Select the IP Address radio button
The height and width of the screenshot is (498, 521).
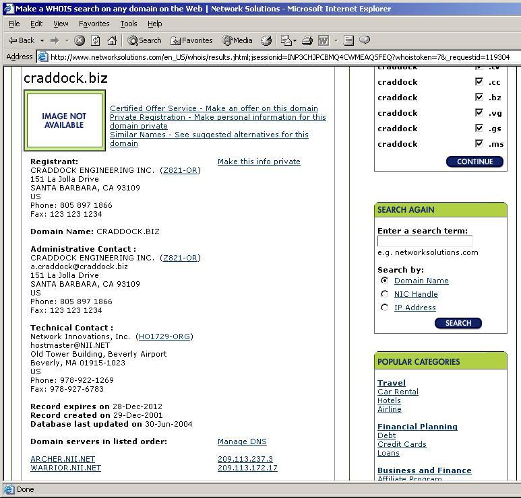click(x=384, y=308)
